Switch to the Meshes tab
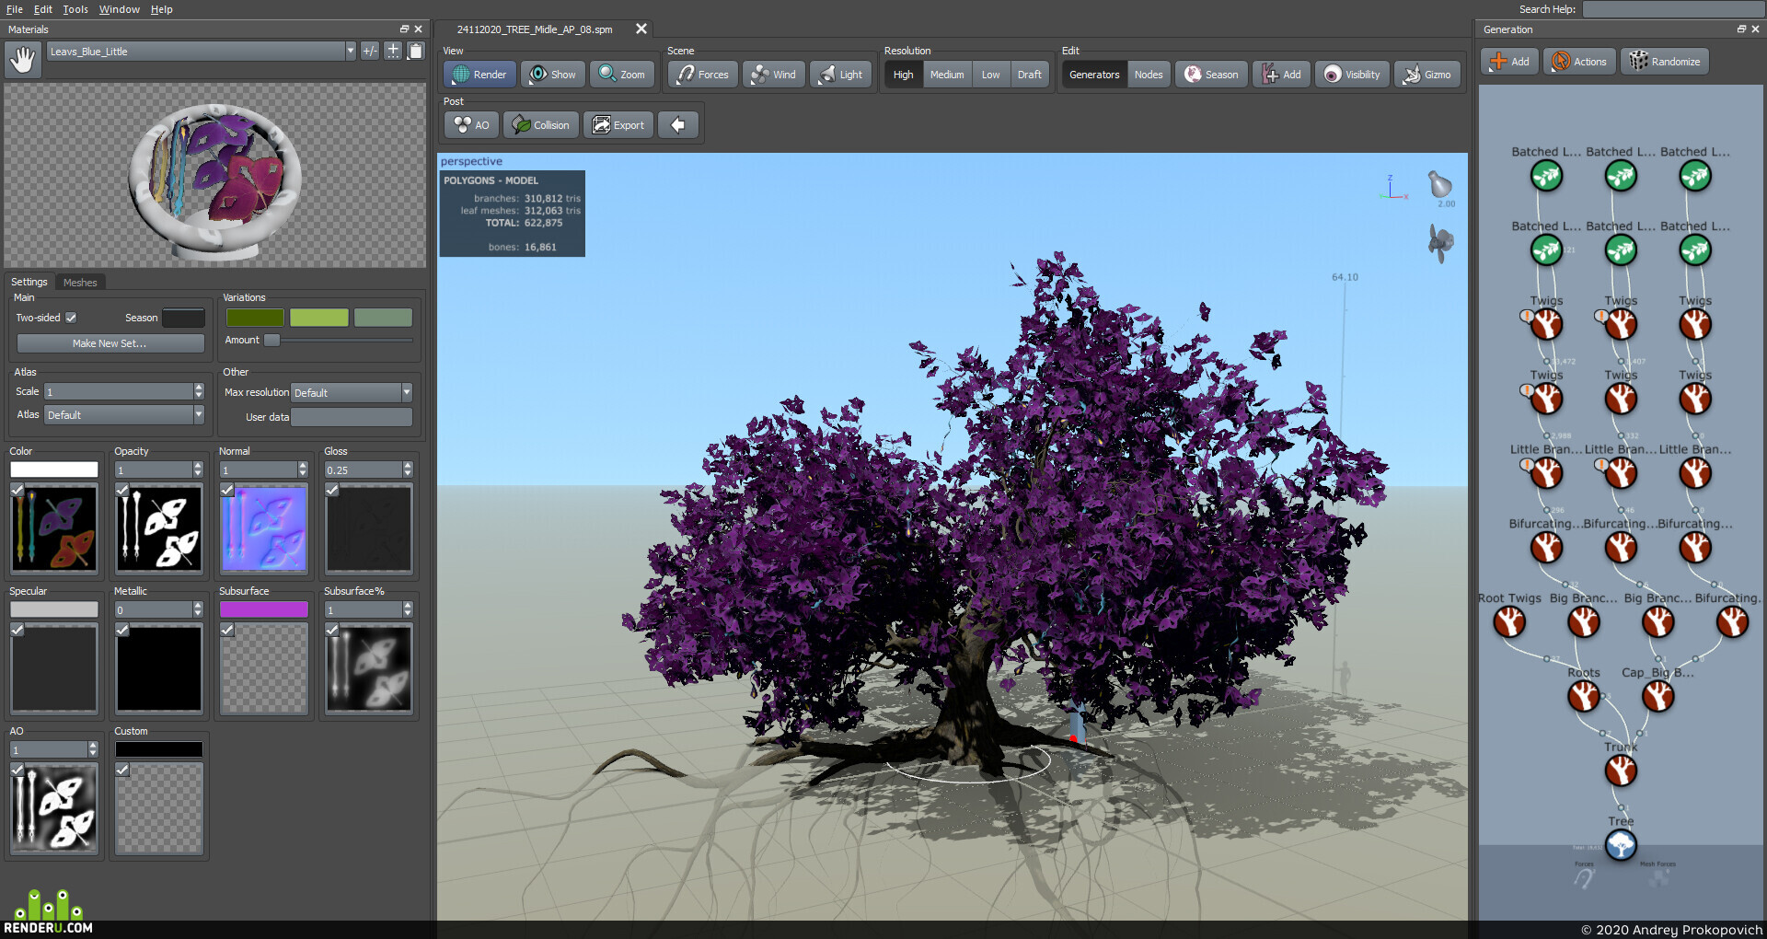 [x=80, y=283]
